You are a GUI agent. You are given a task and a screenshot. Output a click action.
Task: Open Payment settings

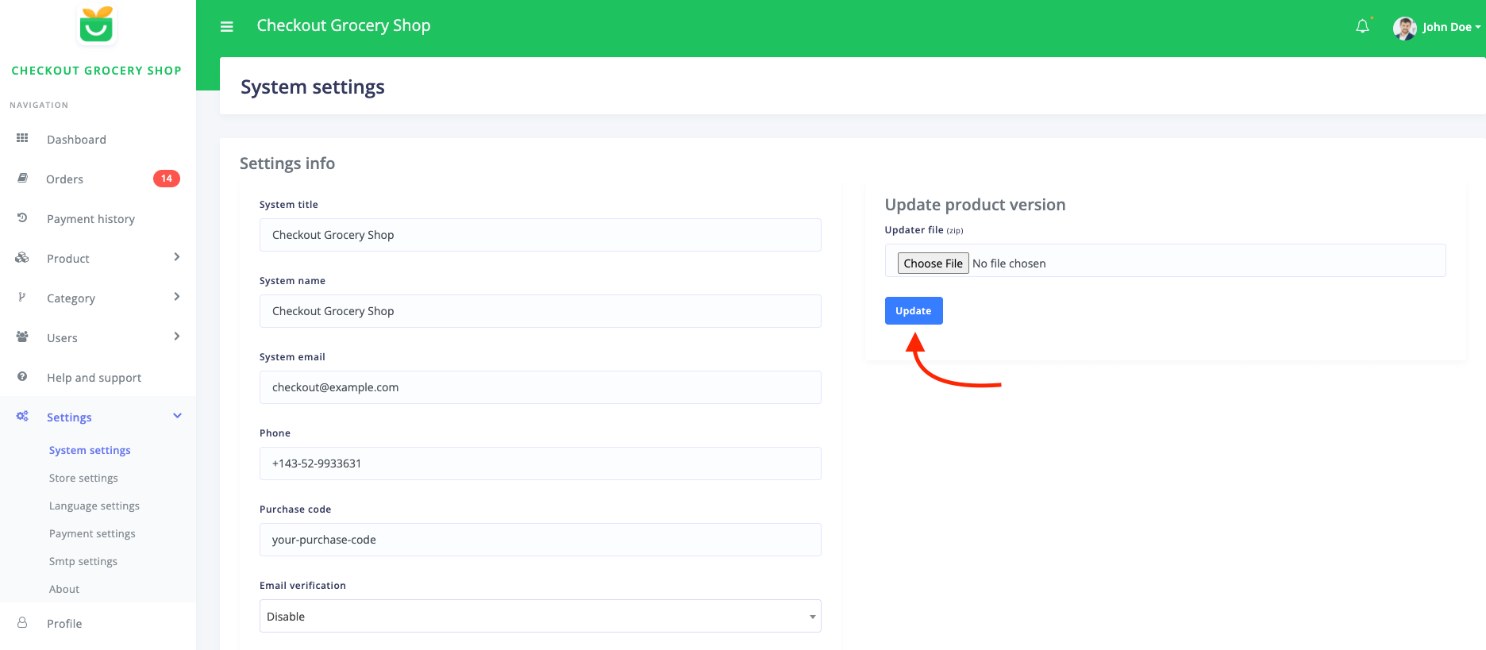(92, 533)
